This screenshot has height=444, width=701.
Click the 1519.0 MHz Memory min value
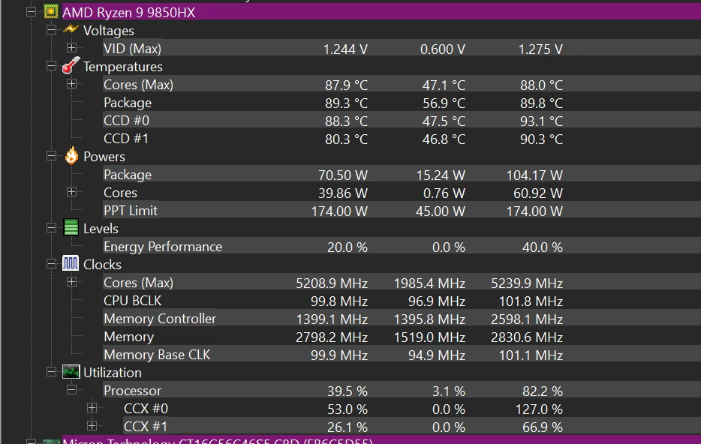(429, 337)
